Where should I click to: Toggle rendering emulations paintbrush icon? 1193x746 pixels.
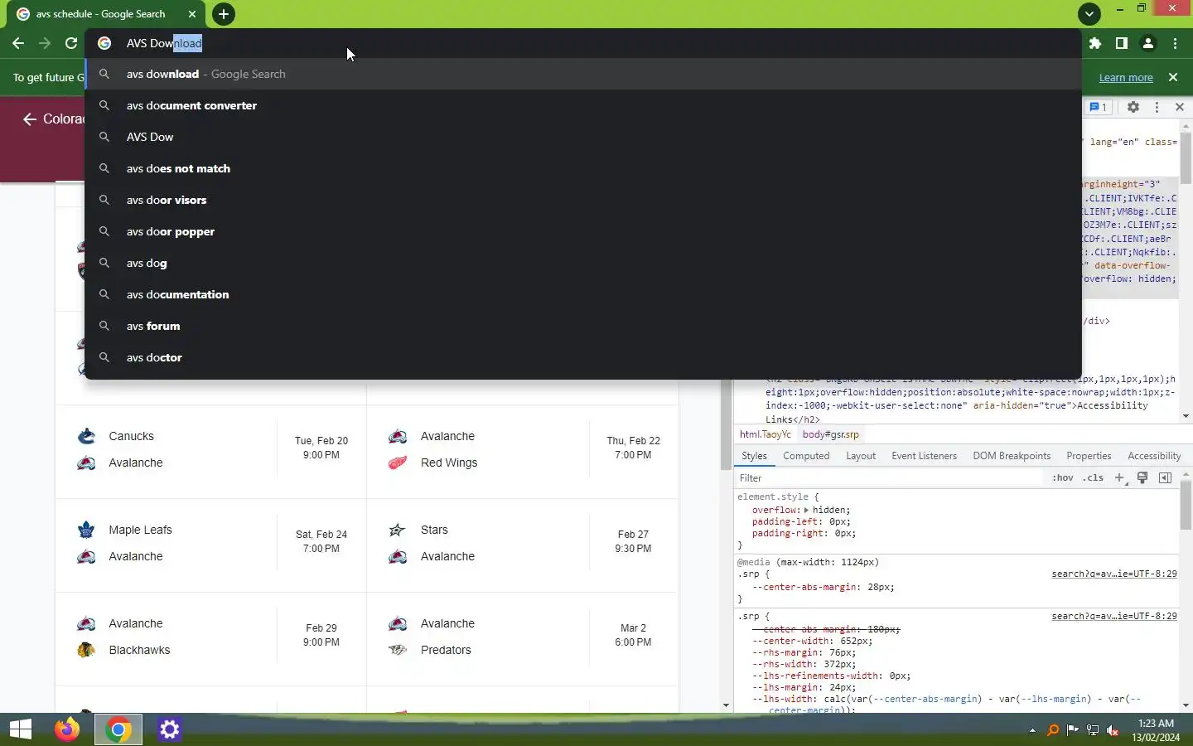coord(1142,478)
